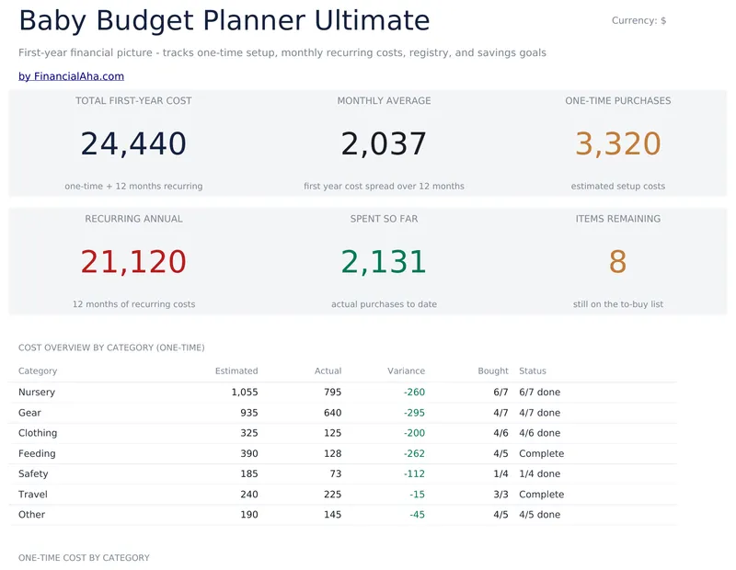Click Nursery actual value 795

point(333,393)
